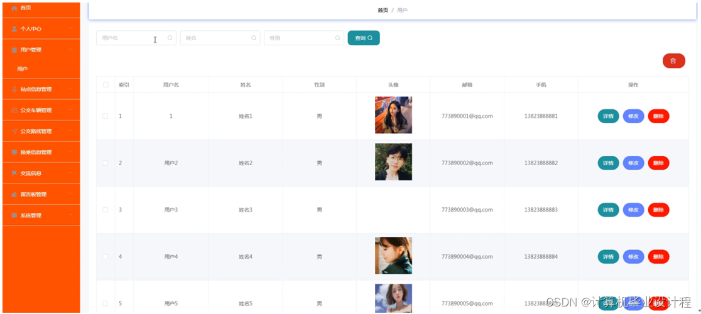Image resolution: width=701 pixels, height=314 pixels.
Task: Expand the 留言板管理 menu chevron
Action: coord(71,194)
